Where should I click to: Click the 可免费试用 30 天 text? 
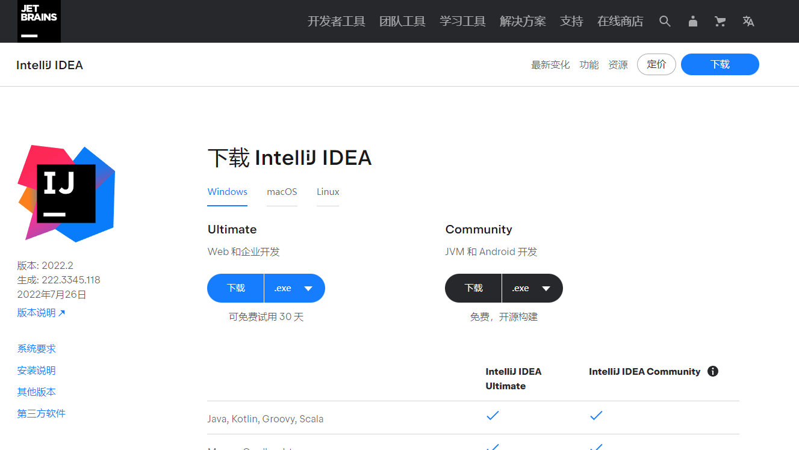coord(266,316)
